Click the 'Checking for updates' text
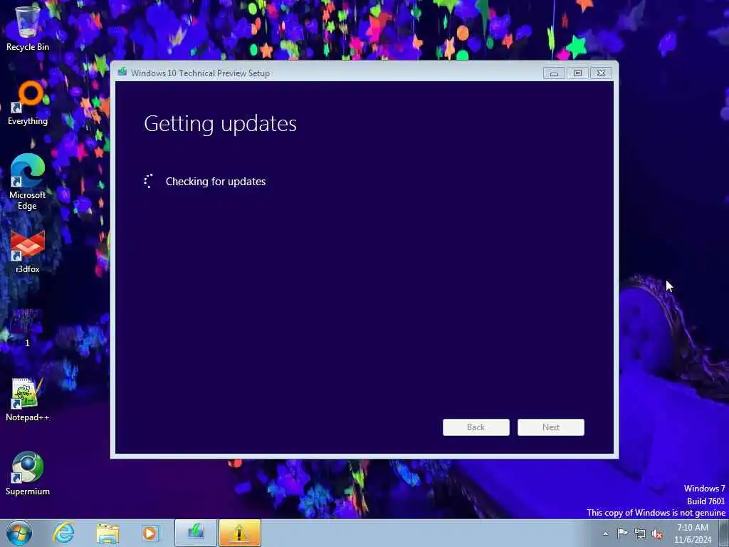The image size is (729, 547). point(216,182)
